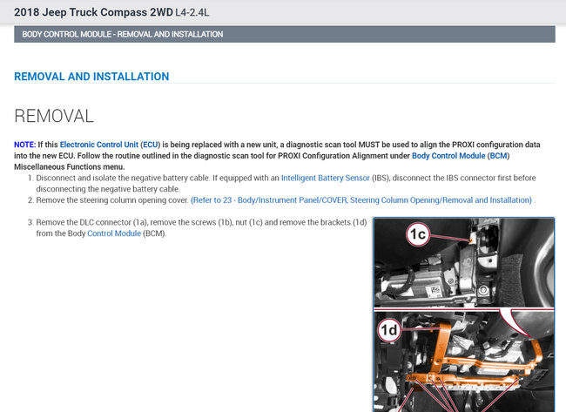Image resolution: width=566 pixels, height=412 pixels.
Task: Click the NOTE: label text
Action: (x=25, y=145)
